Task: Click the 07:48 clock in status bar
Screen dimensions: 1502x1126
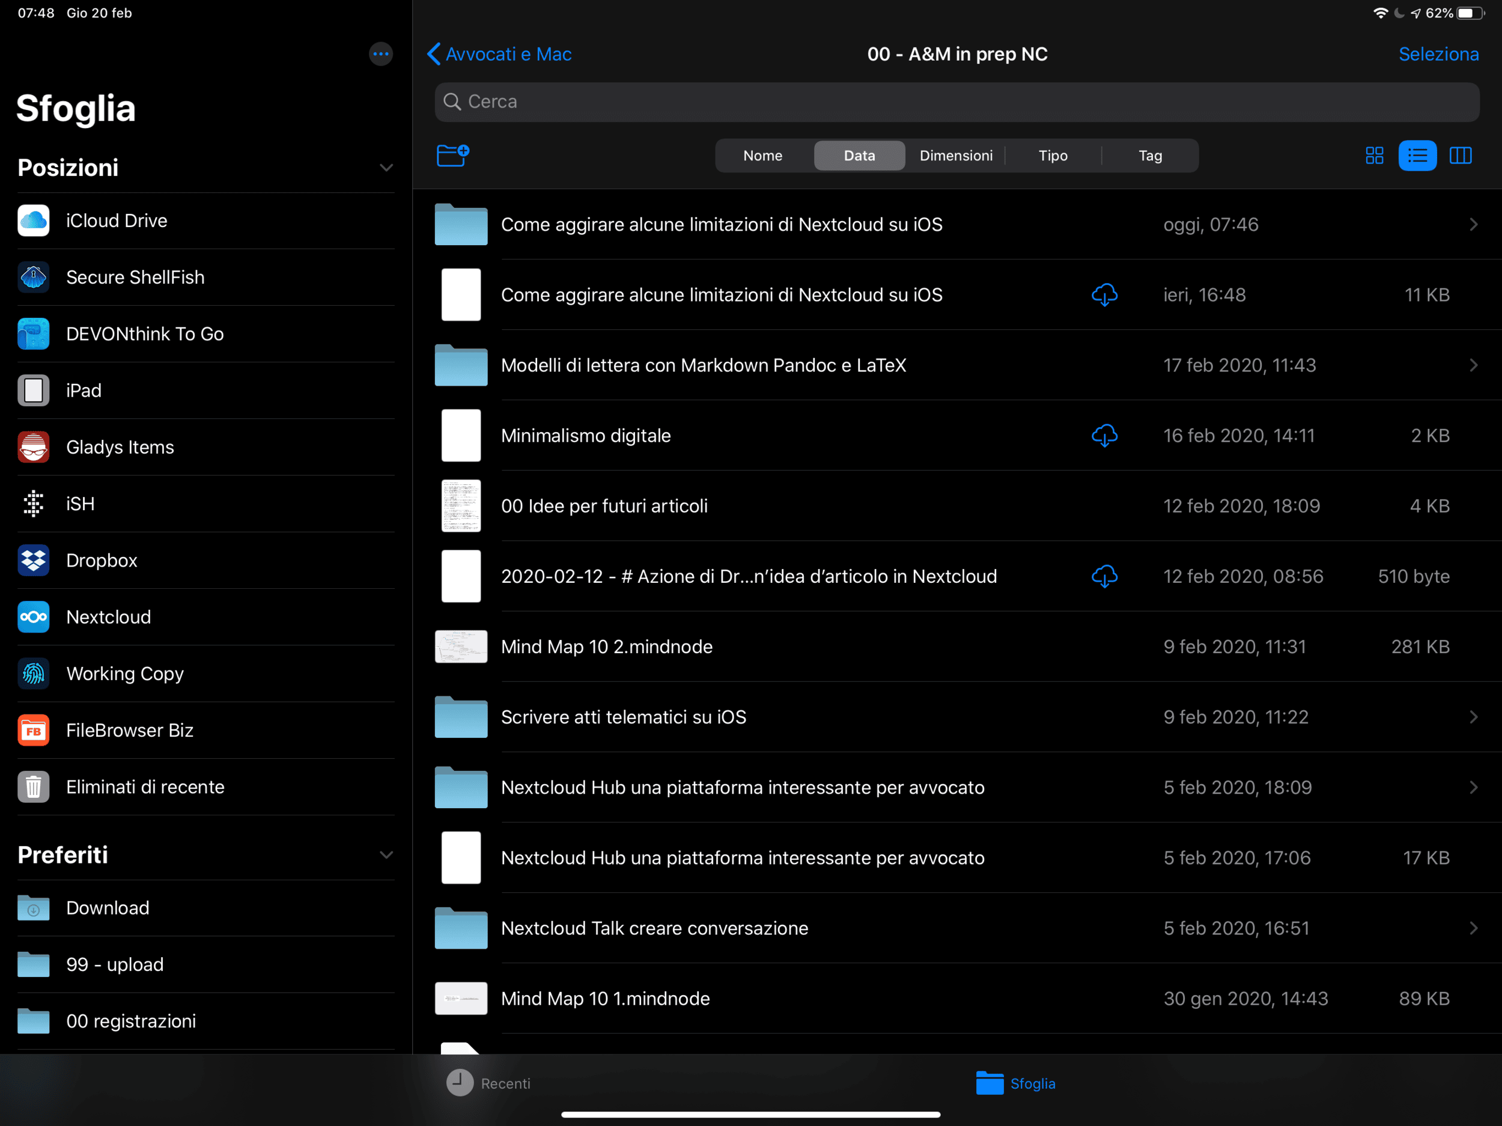Action: (x=36, y=13)
